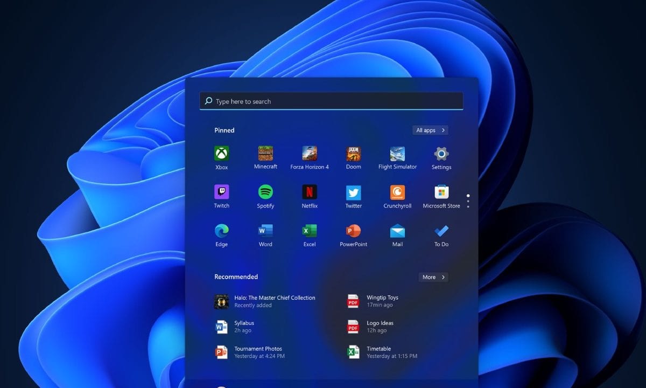Expand the All apps list
The width and height of the screenshot is (646, 388).
point(430,130)
